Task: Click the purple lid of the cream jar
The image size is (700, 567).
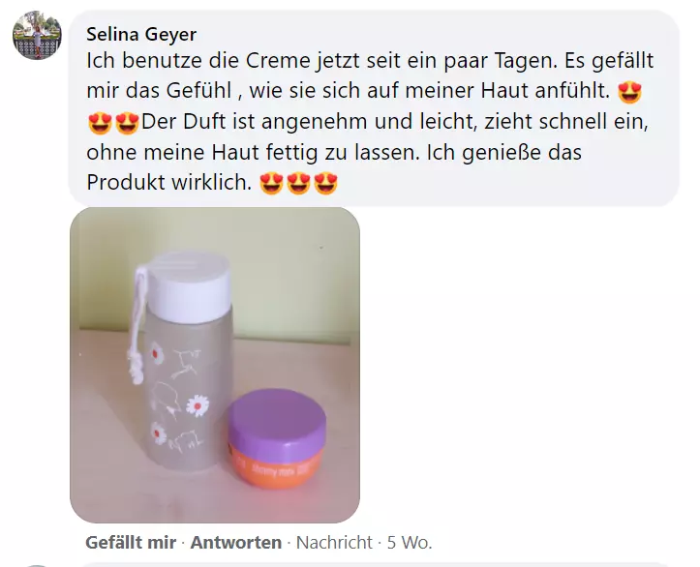Action: tap(277, 418)
